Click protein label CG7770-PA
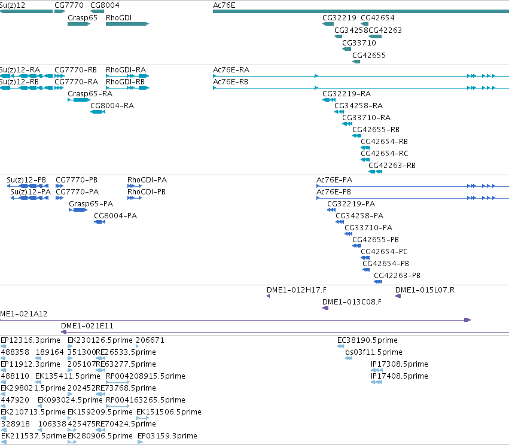 77,192
